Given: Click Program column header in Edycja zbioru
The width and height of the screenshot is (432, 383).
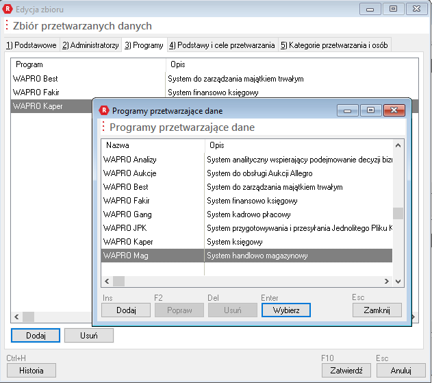Looking at the screenshot, I should pos(88,64).
